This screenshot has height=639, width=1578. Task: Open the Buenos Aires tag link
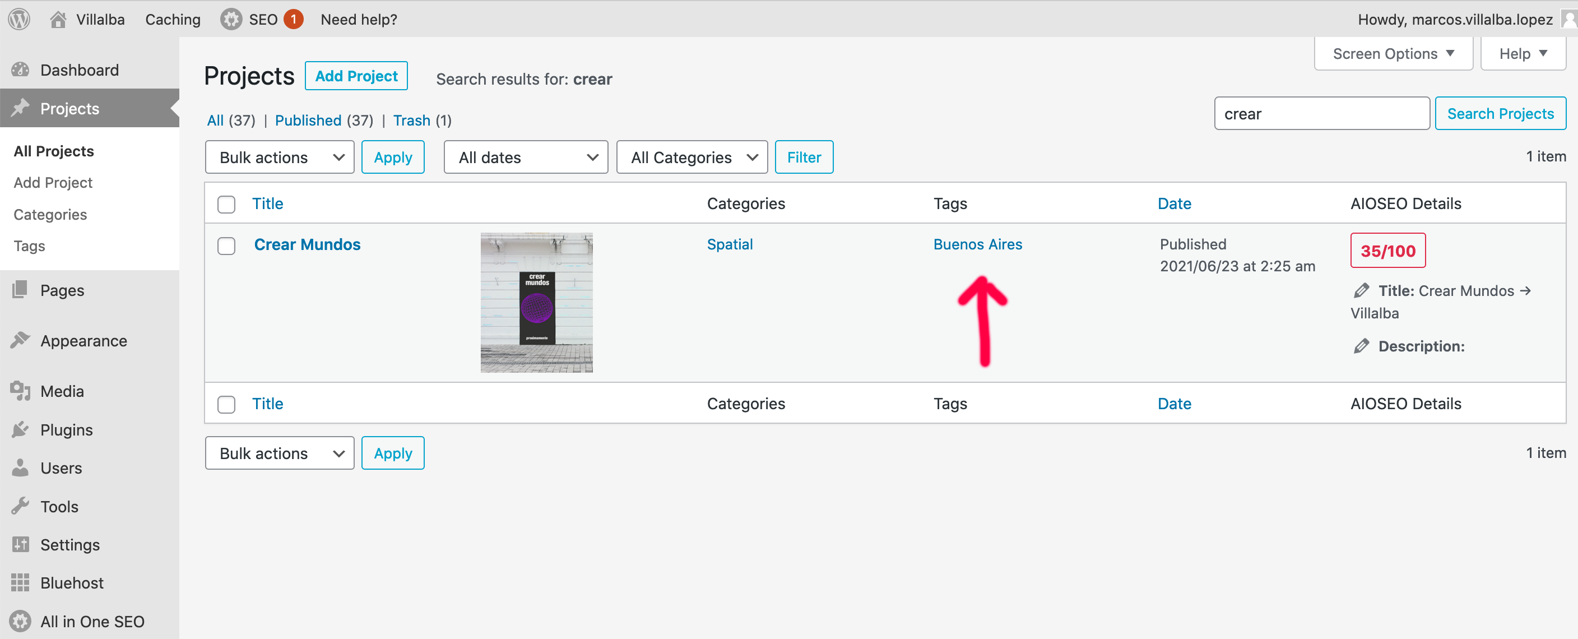pos(977,244)
